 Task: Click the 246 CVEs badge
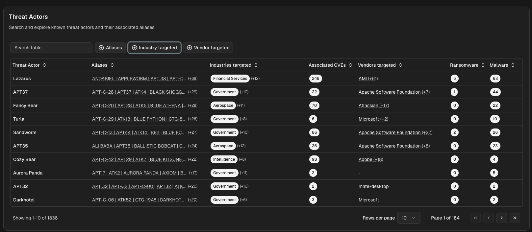click(316, 79)
